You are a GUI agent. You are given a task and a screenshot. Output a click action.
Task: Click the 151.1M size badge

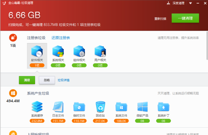58,121
